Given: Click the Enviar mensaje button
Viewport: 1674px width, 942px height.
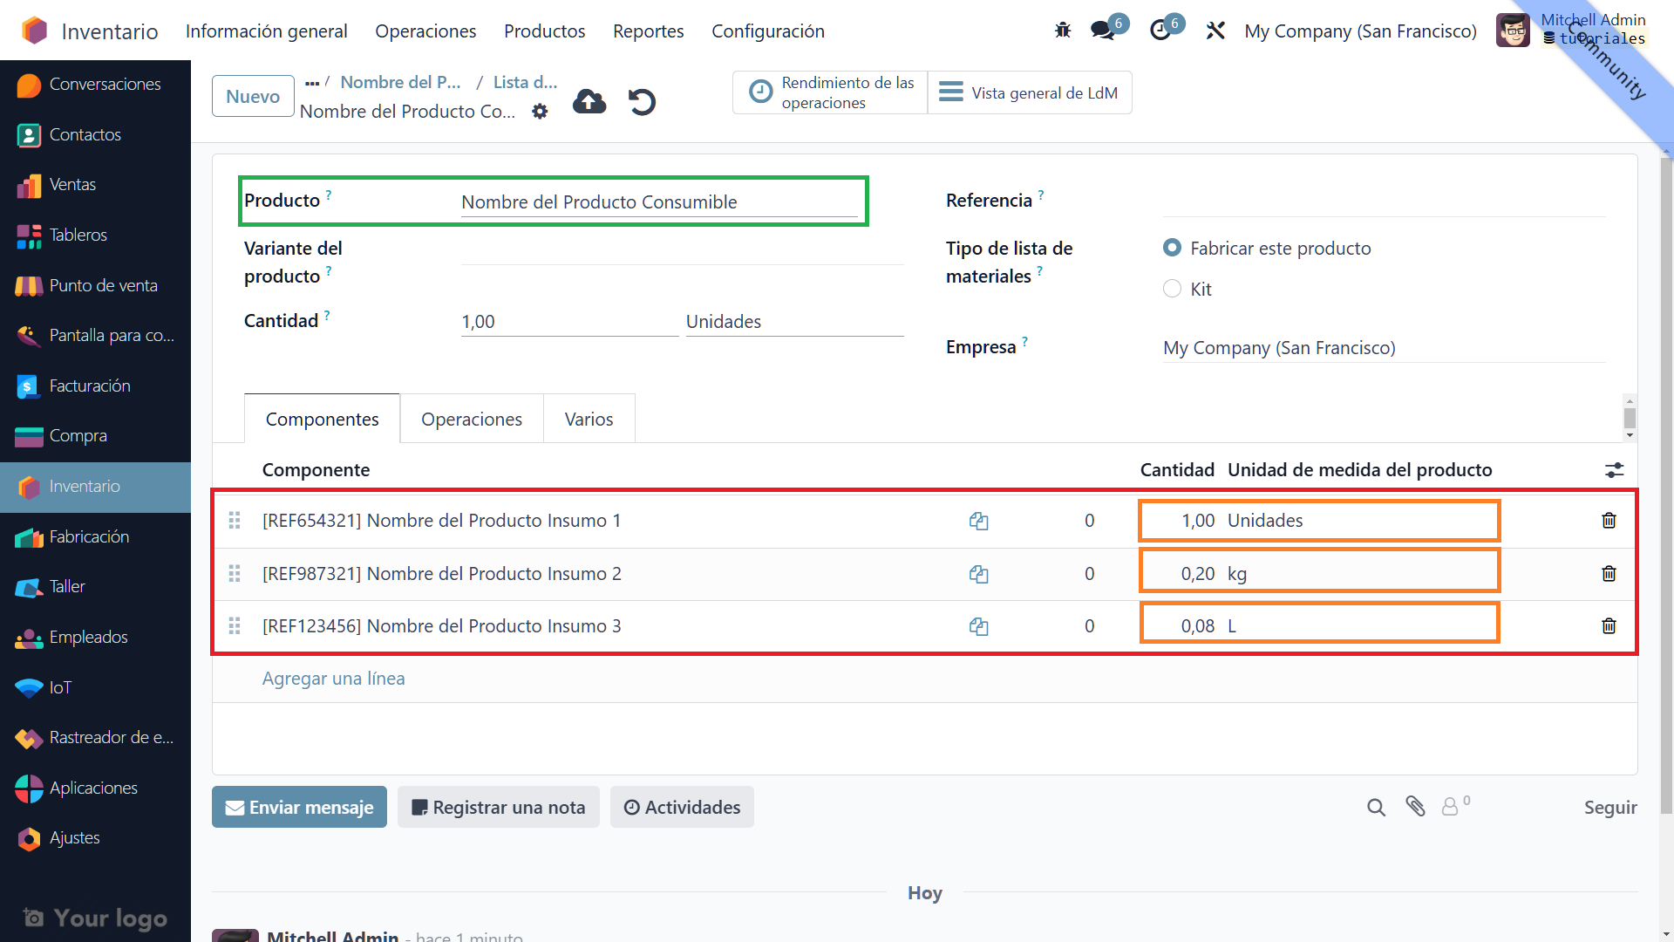Looking at the screenshot, I should coord(299,808).
